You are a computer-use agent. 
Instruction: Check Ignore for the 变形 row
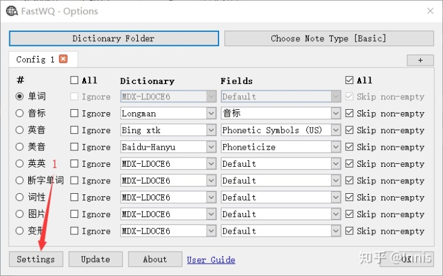click(74, 231)
